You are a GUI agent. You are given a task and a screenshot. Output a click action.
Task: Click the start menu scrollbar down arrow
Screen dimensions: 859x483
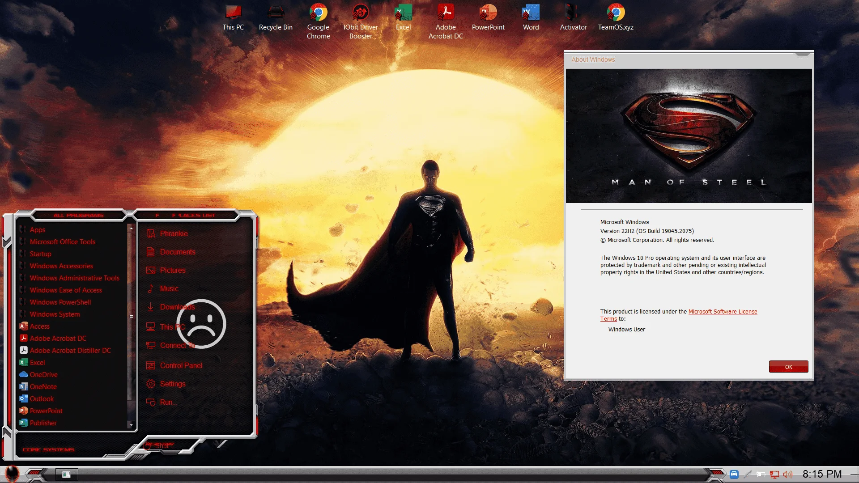pyautogui.click(x=131, y=424)
